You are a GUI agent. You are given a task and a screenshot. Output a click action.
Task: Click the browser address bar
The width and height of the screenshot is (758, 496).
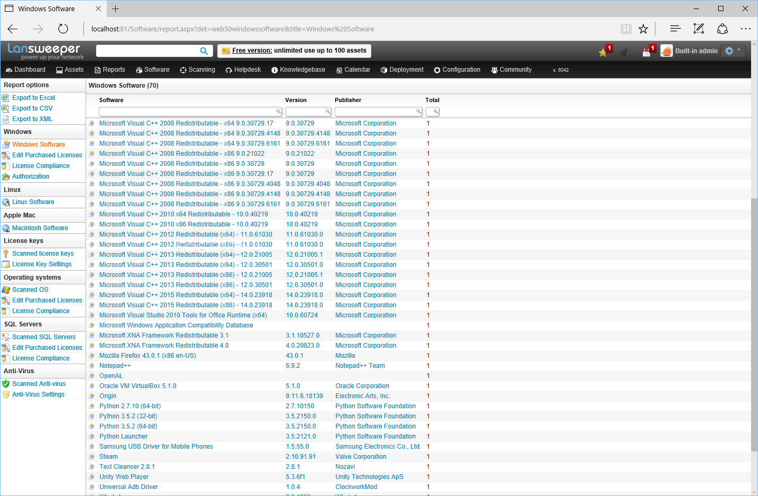pyautogui.click(x=351, y=29)
